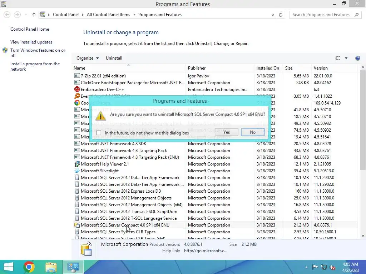Refresh the Programs and Features list
Screen dimensions: 366x274
tap(281, 15)
